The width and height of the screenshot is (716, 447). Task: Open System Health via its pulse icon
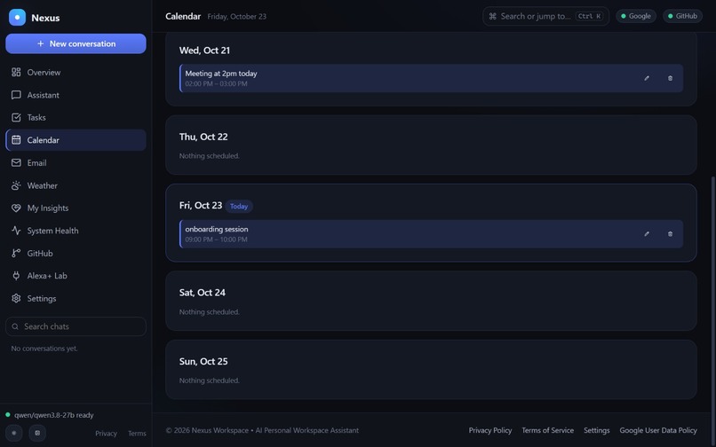(16, 231)
